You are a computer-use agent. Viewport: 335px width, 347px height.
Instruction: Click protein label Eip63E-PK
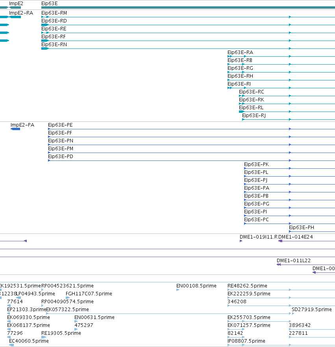(256, 164)
